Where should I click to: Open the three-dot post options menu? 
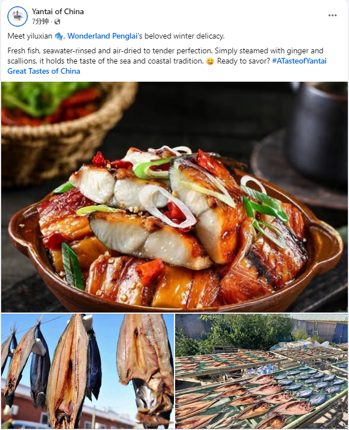coord(333,15)
